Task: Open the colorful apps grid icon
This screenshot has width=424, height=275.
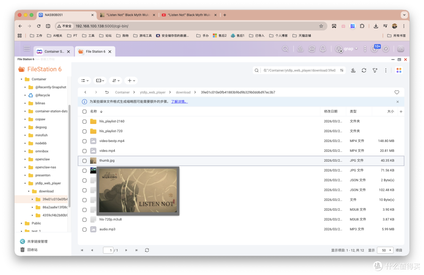Action: click(399, 70)
